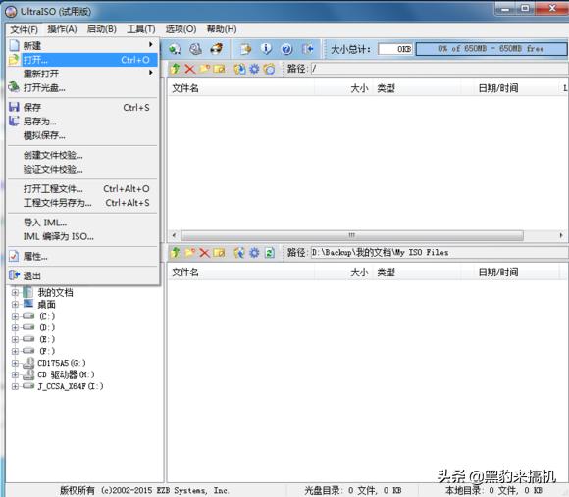Expand the (F:) drive node
569x497 pixels.
click(15, 351)
